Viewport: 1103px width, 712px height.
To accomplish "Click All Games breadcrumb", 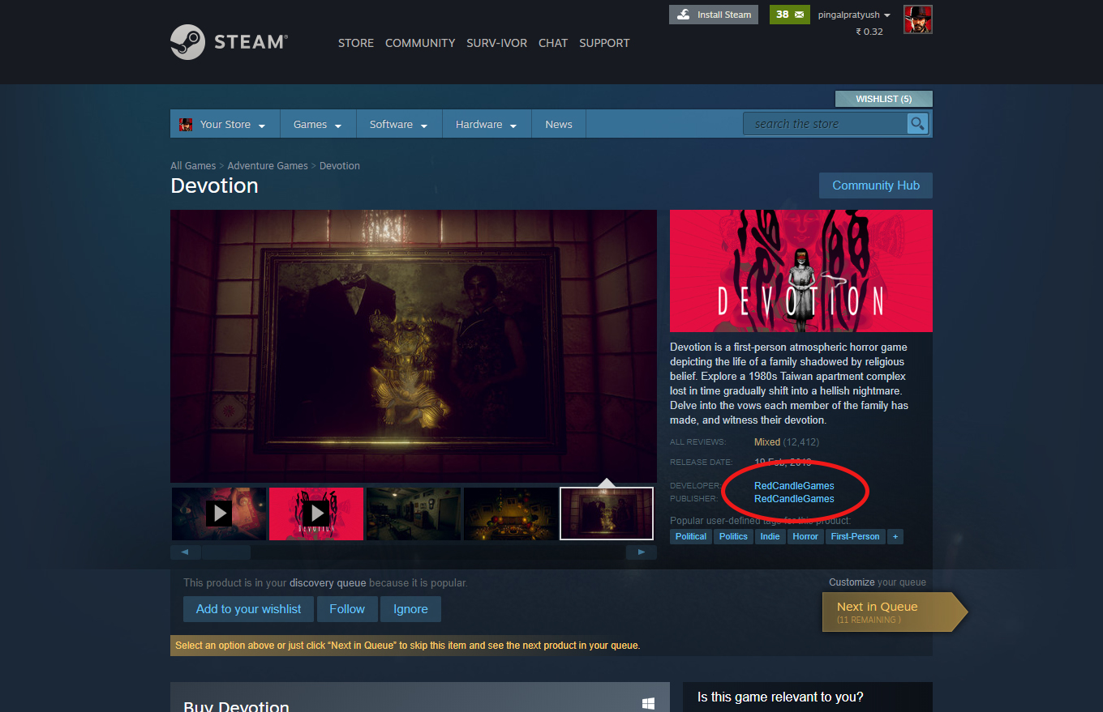I will (193, 166).
